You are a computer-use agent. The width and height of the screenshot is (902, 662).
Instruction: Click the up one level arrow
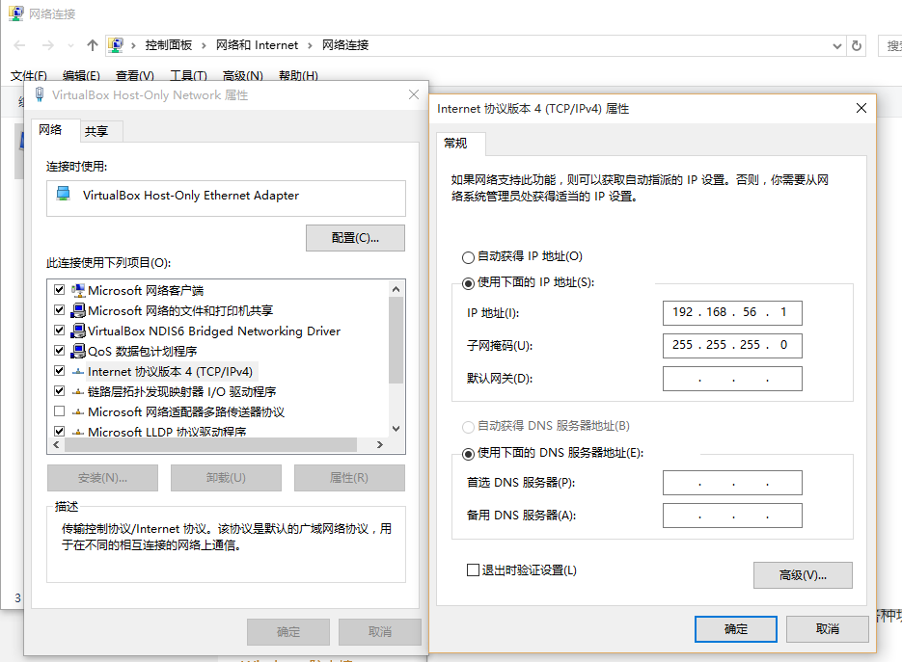tap(92, 44)
